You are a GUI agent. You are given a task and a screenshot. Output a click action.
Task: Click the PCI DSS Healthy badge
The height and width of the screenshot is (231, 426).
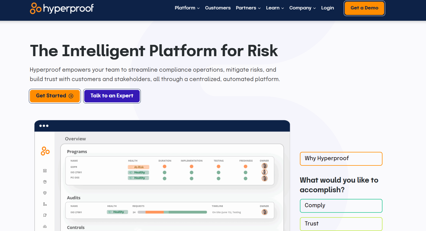(x=139, y=178)
